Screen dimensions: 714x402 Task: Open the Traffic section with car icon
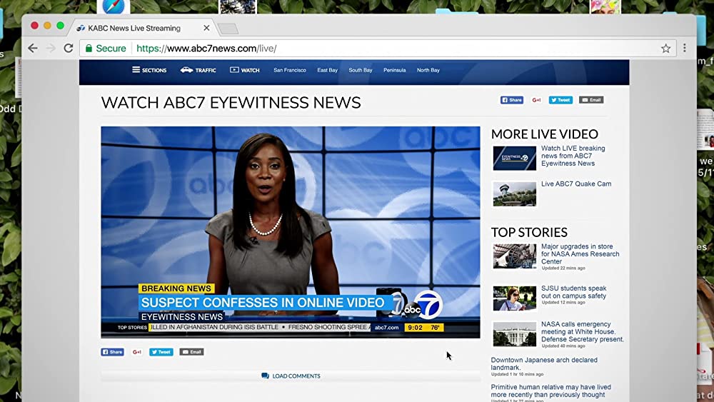pos(198,70)
